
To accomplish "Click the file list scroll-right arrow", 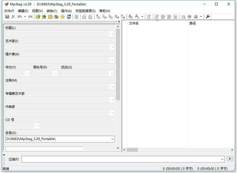I will click(232, 150).
